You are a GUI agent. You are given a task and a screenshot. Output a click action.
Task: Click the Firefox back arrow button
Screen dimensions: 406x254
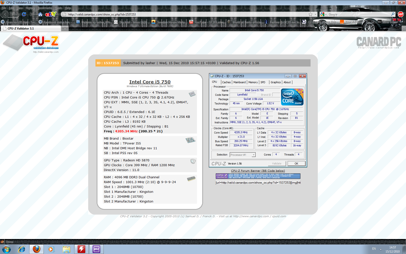[6, 14]
